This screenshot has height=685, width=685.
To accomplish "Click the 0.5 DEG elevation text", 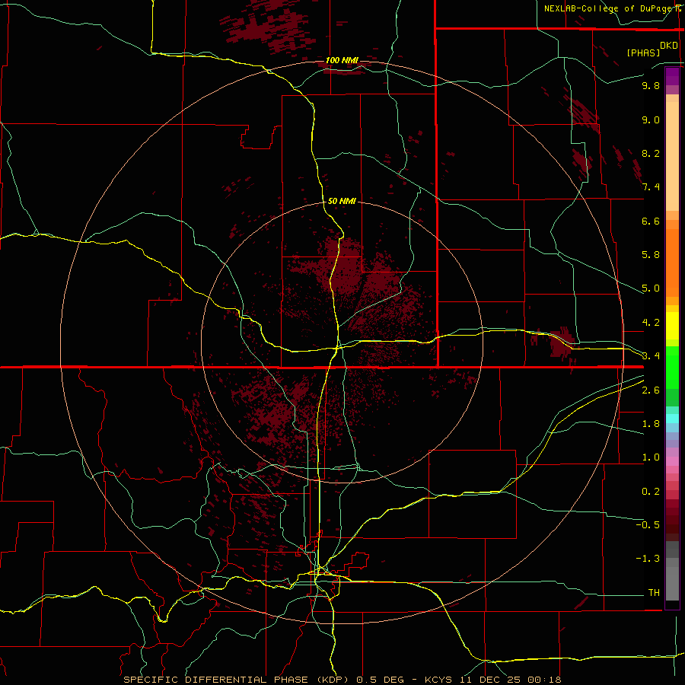I will (381, 680).
